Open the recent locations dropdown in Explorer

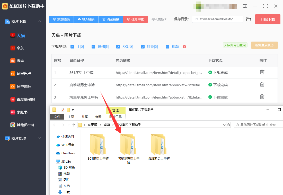tap(68, 125)
